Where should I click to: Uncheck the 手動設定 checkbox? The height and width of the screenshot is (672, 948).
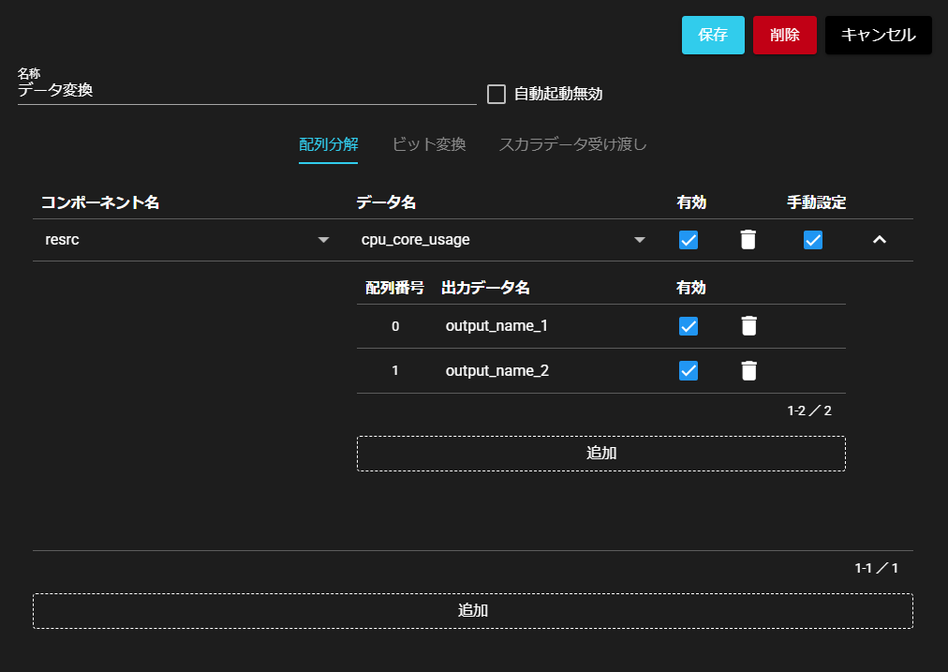click(813, 240)
